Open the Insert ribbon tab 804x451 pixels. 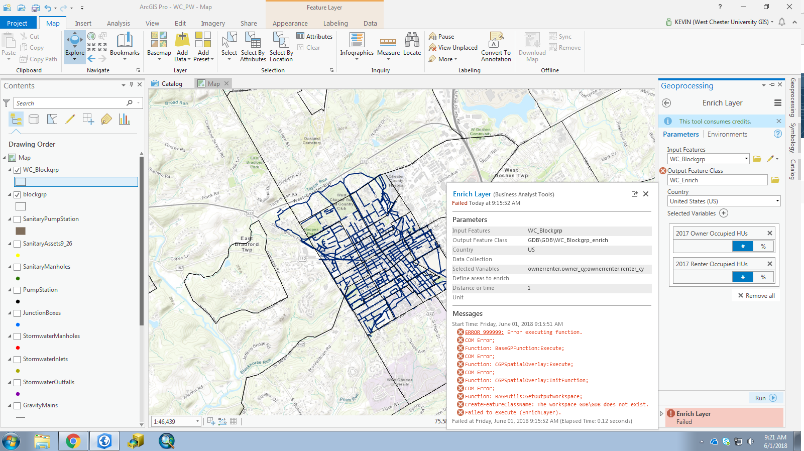point(83,24)
